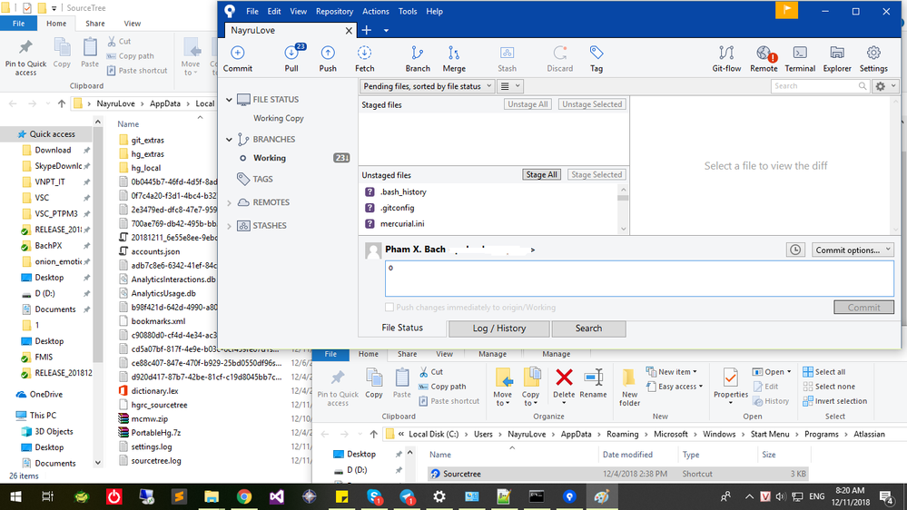The height and width of the screenshot is (510, 907).
Task: Open the Commit options dropdown
Action: pyautogui.click(x=852, y=250)
